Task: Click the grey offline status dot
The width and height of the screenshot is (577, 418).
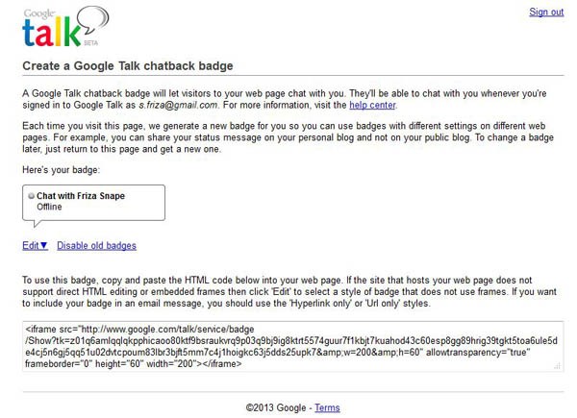Action: pyautogui.click(x=32, y=196)
